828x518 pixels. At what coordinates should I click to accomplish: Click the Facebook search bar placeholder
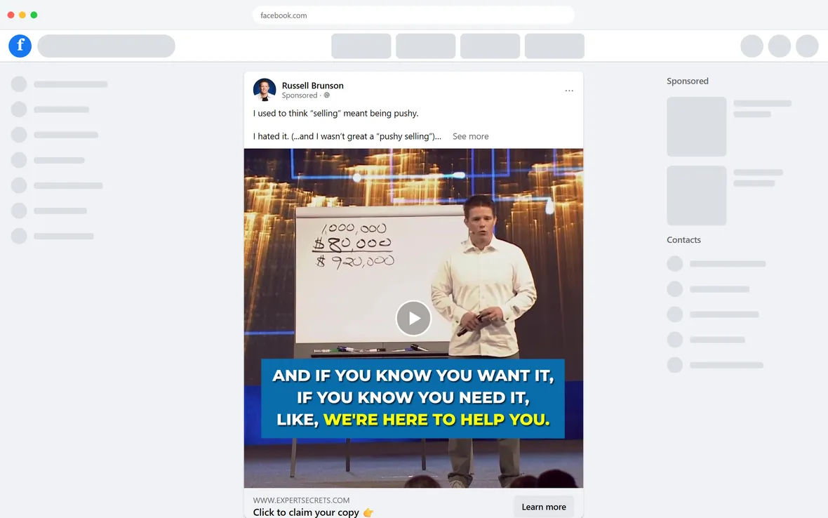pos(106,46)
